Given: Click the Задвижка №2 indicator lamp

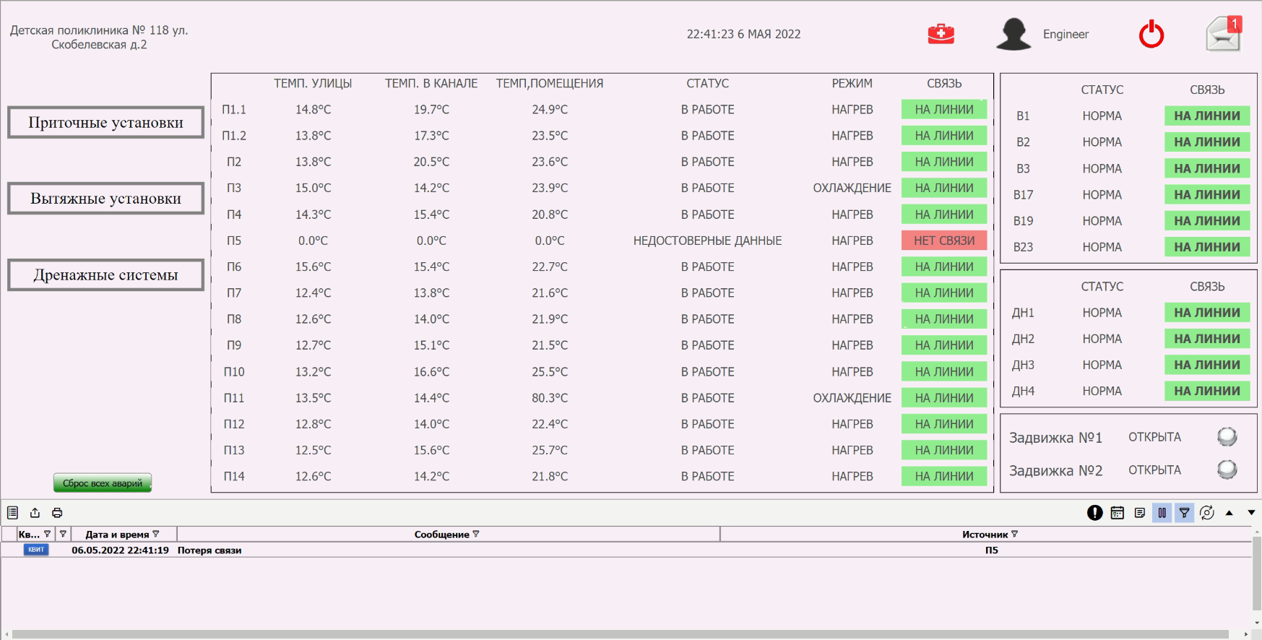Looking at the screenshot, I should 1227,470.
